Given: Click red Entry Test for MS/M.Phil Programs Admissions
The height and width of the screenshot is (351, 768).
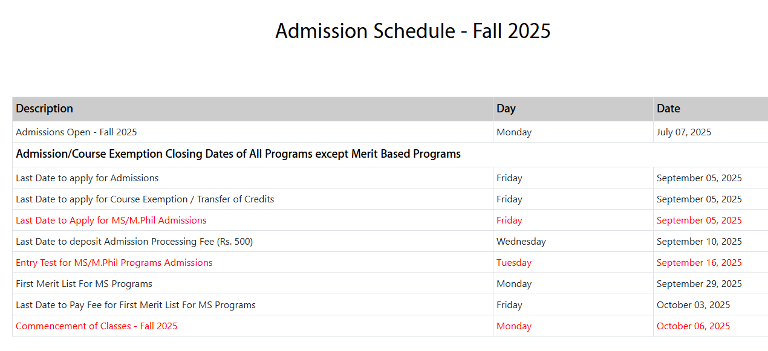Looking at the screenshot, I should [114, 263].
